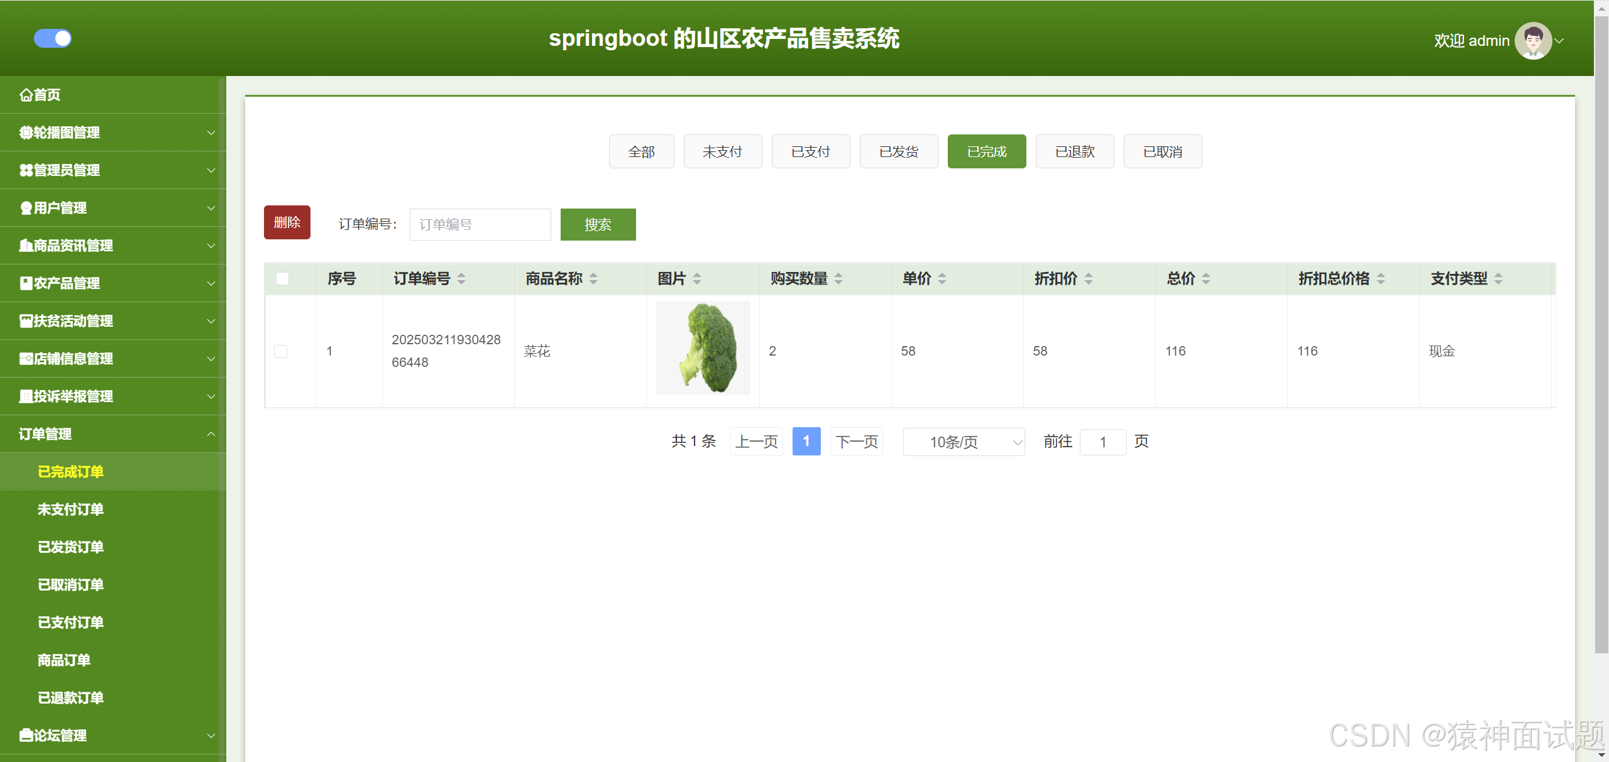Viewport: 1609px width, 762px height.
Task: Open the 10条/页 page size dropdown
Action: tap(963, 442)
